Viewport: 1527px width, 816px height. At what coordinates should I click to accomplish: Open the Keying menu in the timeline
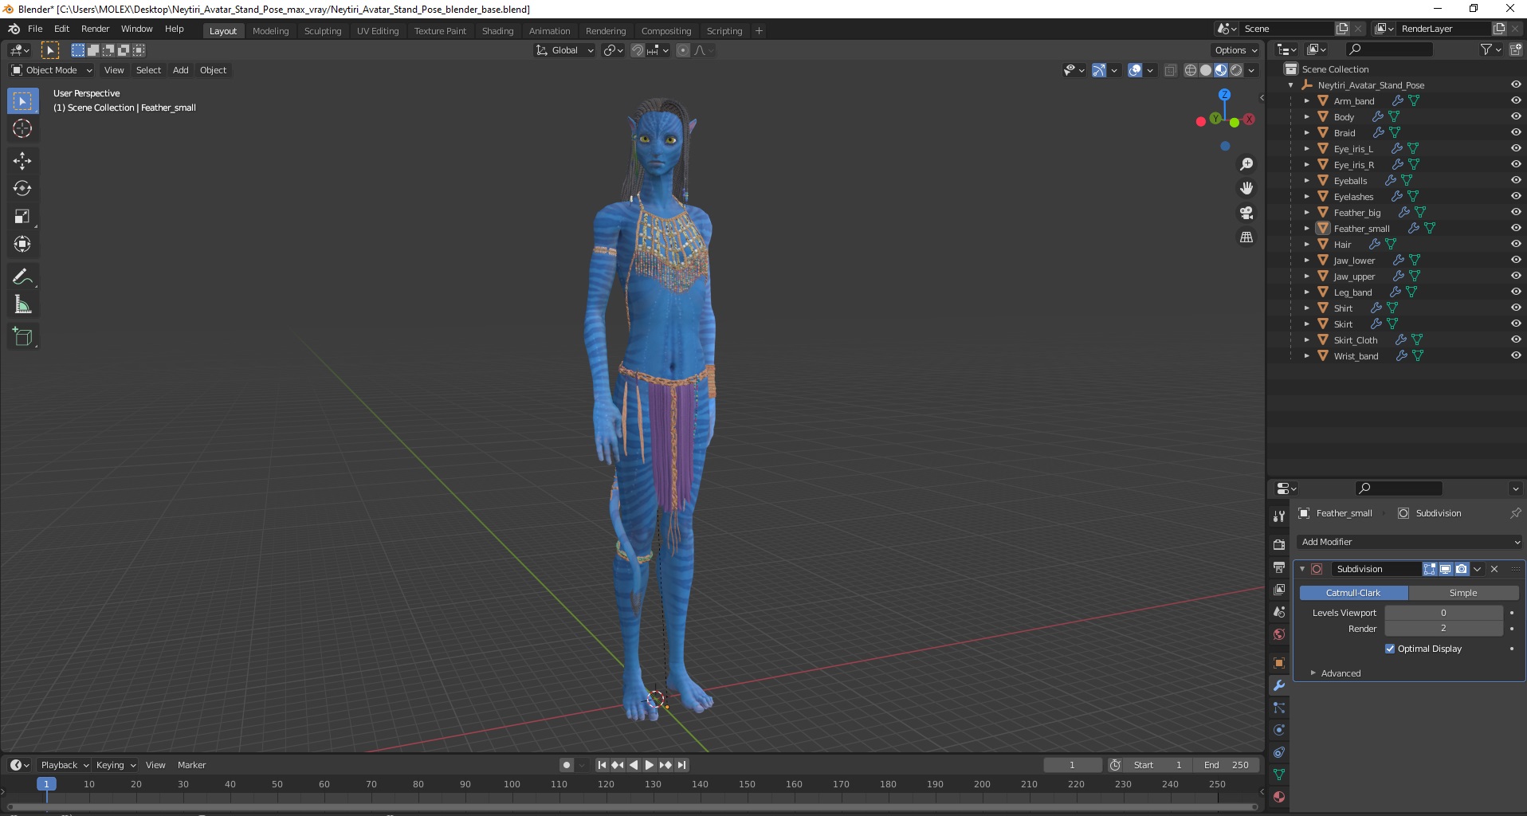(x=116, y=765)
